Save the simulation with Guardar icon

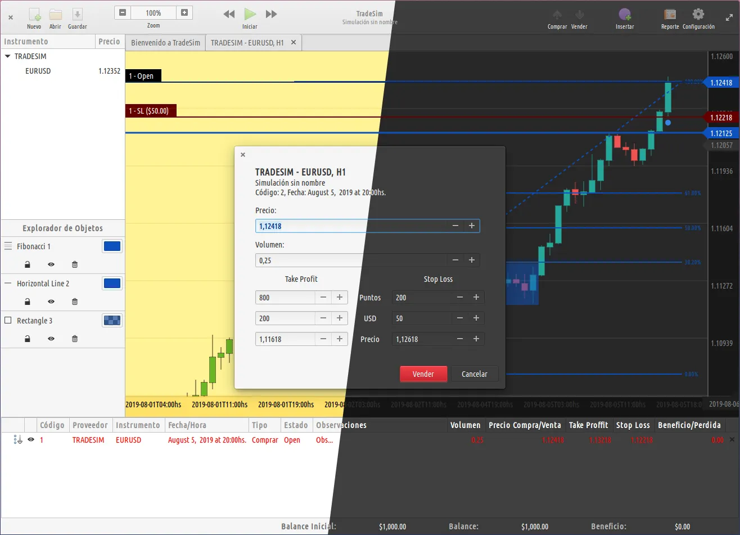78,15
